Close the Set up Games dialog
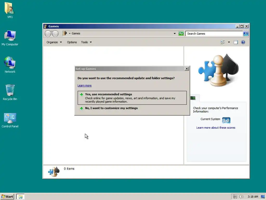The width and height of the screenshot is (266, 200). point(187,69)
